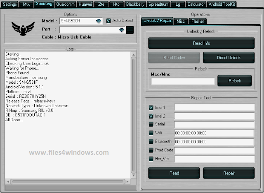This screenshot has height=193, width=264.
Task: Open the Huawei tab
Action: click(x=85, y=4)
